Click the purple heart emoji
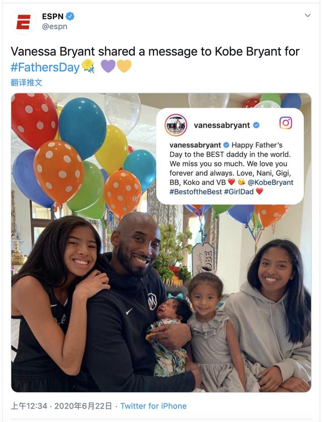Screen dimensions: 323x422 (x=108, y=66)
